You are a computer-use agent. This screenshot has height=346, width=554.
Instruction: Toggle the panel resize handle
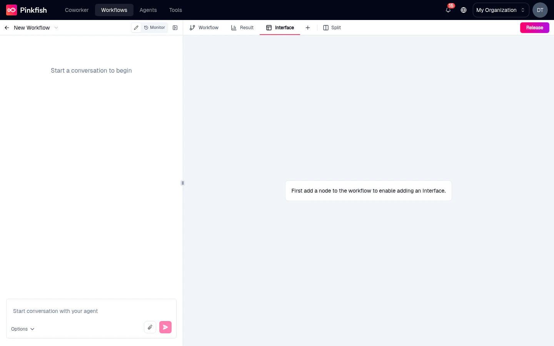(x=183, y=183)
